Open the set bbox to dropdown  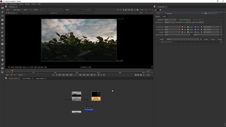(169, 22)
